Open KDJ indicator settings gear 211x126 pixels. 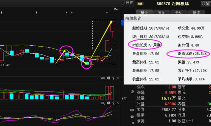[x=108, y=103]
